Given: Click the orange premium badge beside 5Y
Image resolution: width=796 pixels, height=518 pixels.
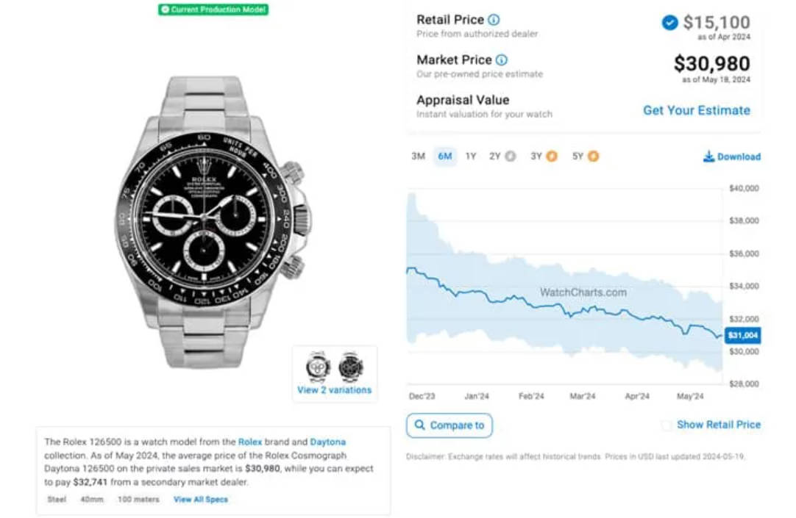Looking at the screenshot, I should (x=593, y=156).
